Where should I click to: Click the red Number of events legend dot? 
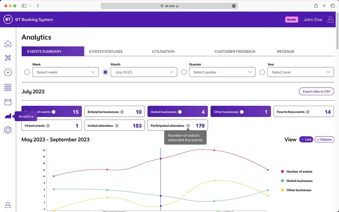[282, 172]
